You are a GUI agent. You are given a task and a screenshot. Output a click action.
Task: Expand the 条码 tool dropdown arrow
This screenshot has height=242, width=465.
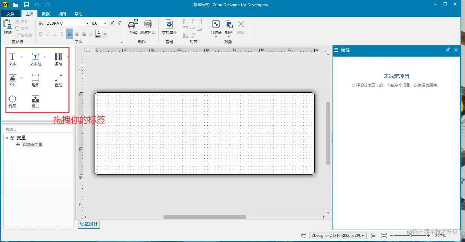pyautogui.click(x=68, y=57)
